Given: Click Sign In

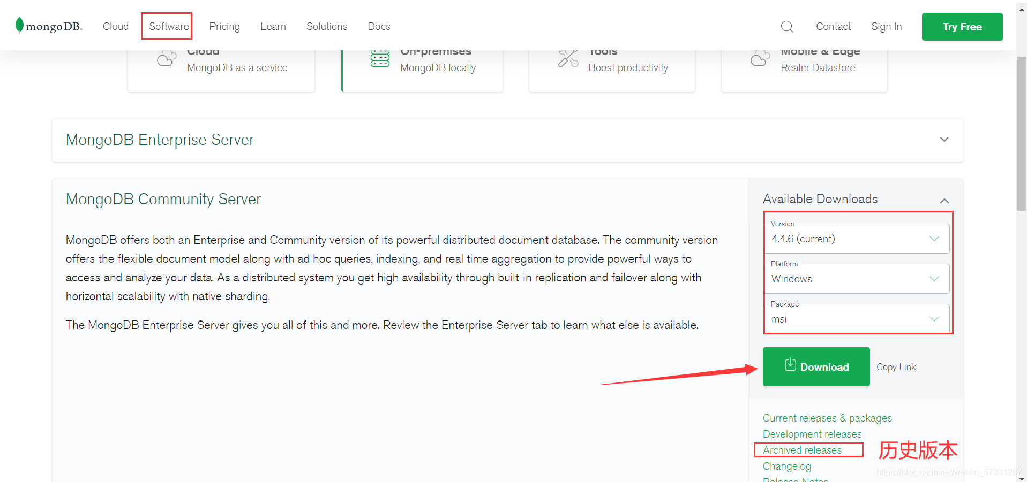Looking at the screenshot, I should 886,27.
